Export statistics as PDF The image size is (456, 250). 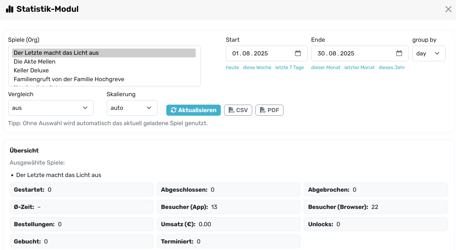269,110
